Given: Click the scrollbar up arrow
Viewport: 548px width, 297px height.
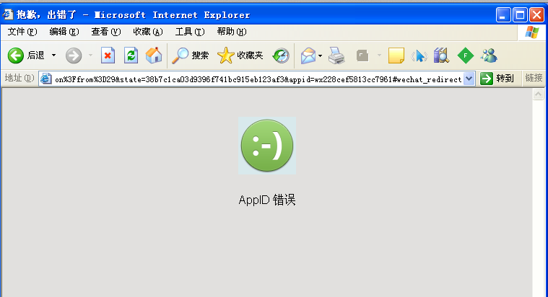Looking at the screenshot, I should pyautogui.click(x=538, y=94).
